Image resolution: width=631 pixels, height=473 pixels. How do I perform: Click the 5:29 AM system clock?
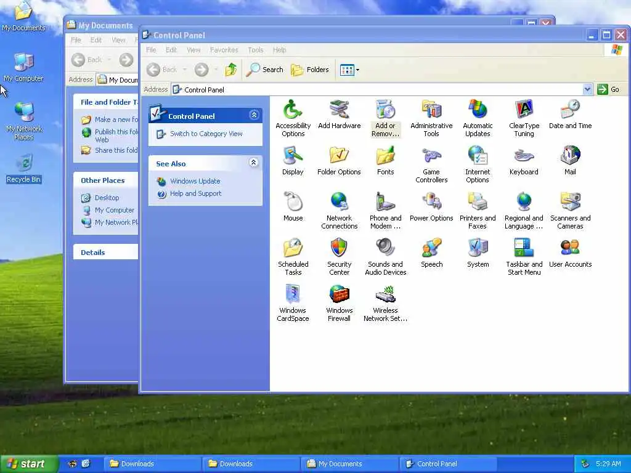608,464
